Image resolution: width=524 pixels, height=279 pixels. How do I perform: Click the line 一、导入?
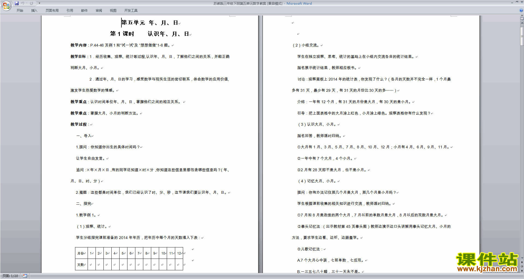tap(84, 136)
